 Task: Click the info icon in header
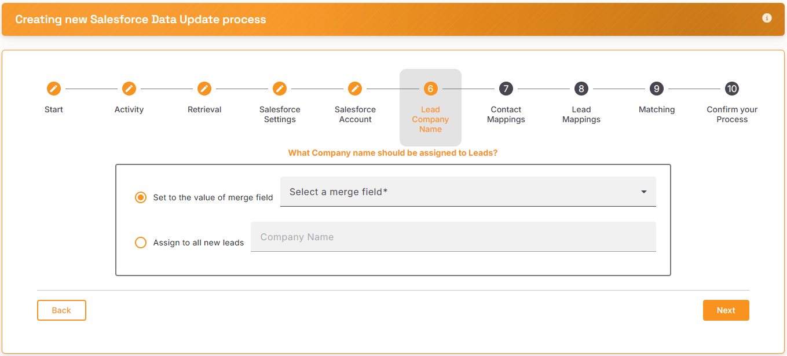pos(767,18)
